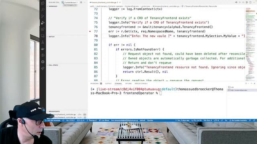Click Ln 78, Col position indicator

pyautogui.click(x=196, y=120)
